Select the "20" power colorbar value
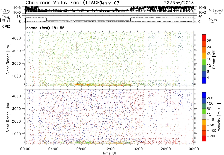224x155 pixels. tap(209, 53)
